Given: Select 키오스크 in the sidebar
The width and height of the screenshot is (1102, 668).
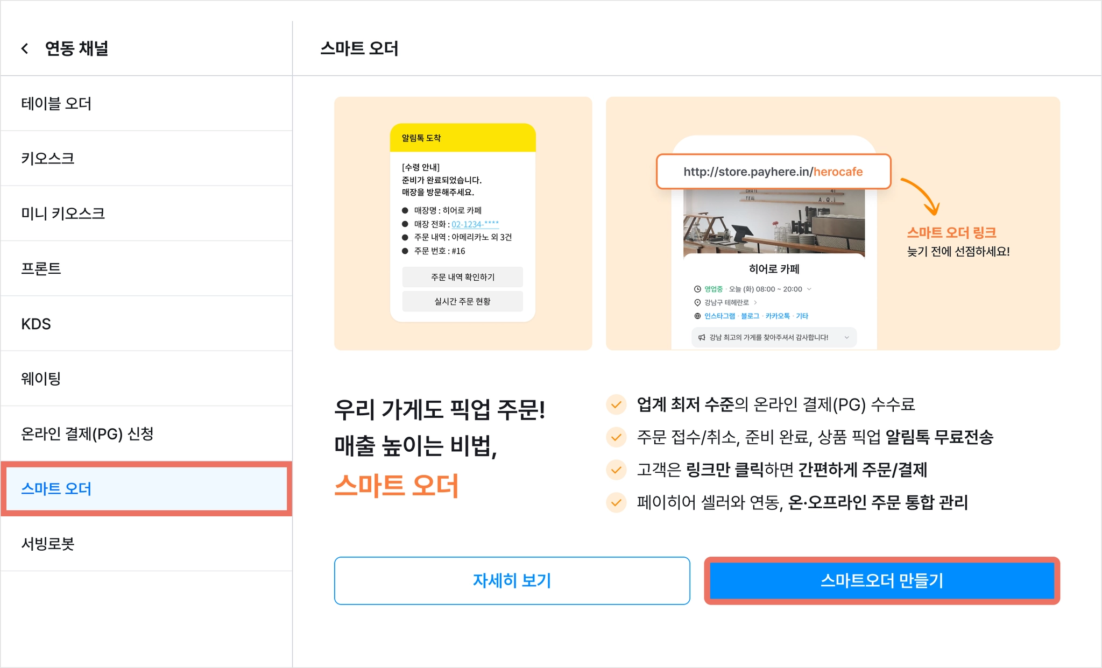Looking at the screenshot, I should pos(146,158).
